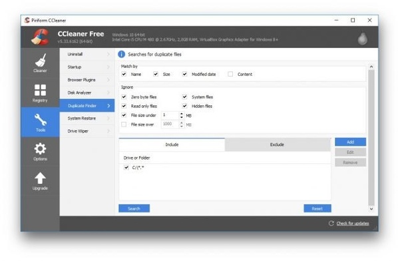Toggle the File size over checkbox
The height and width of the screenshot is (261, 402).
point(124,125)
